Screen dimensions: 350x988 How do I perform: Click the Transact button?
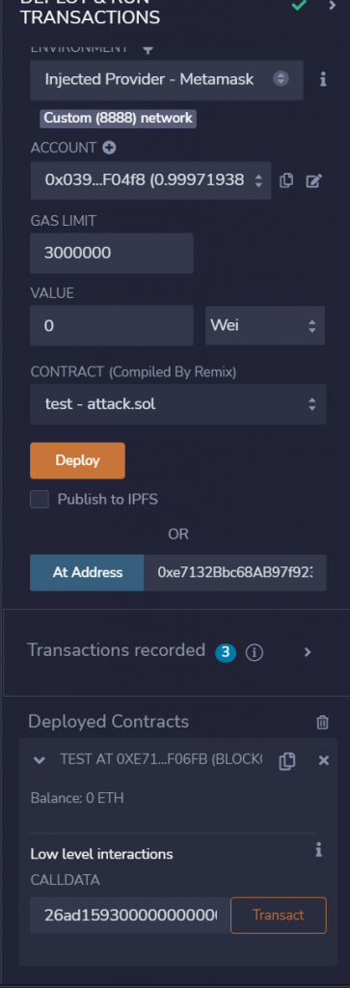(x=279, y=915)
